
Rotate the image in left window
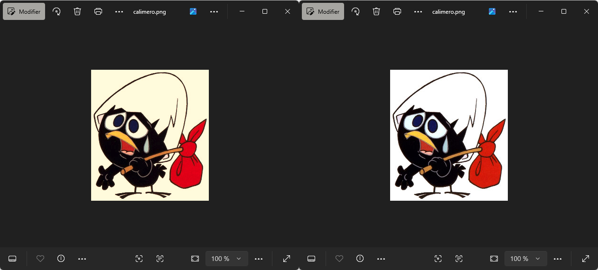56,11
